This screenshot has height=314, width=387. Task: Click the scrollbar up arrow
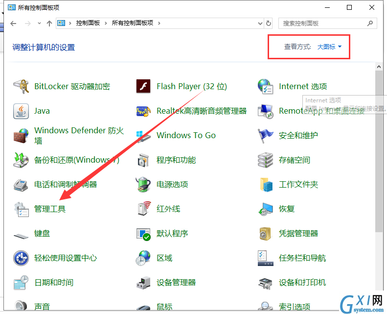[379, 67]
